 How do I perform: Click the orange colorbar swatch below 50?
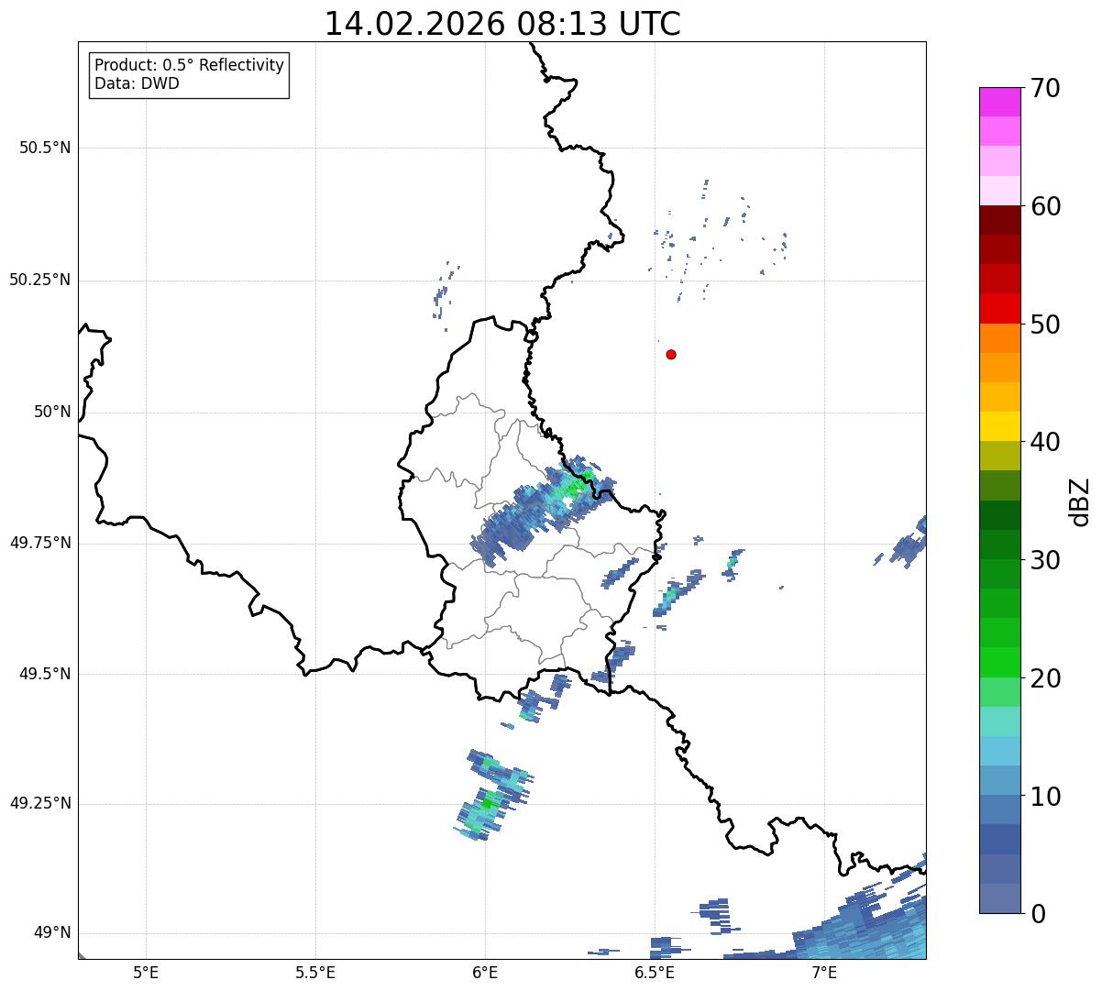pyautogui.click(x=999, y=338)
